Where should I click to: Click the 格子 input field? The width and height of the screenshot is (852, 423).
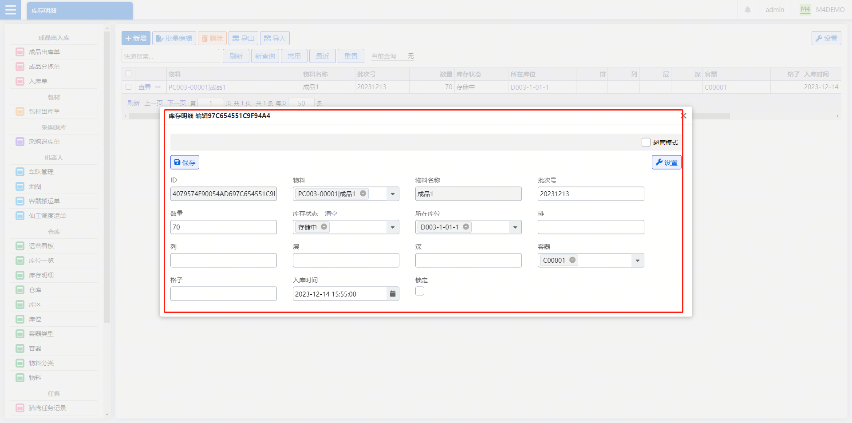(x=223, y=294)
